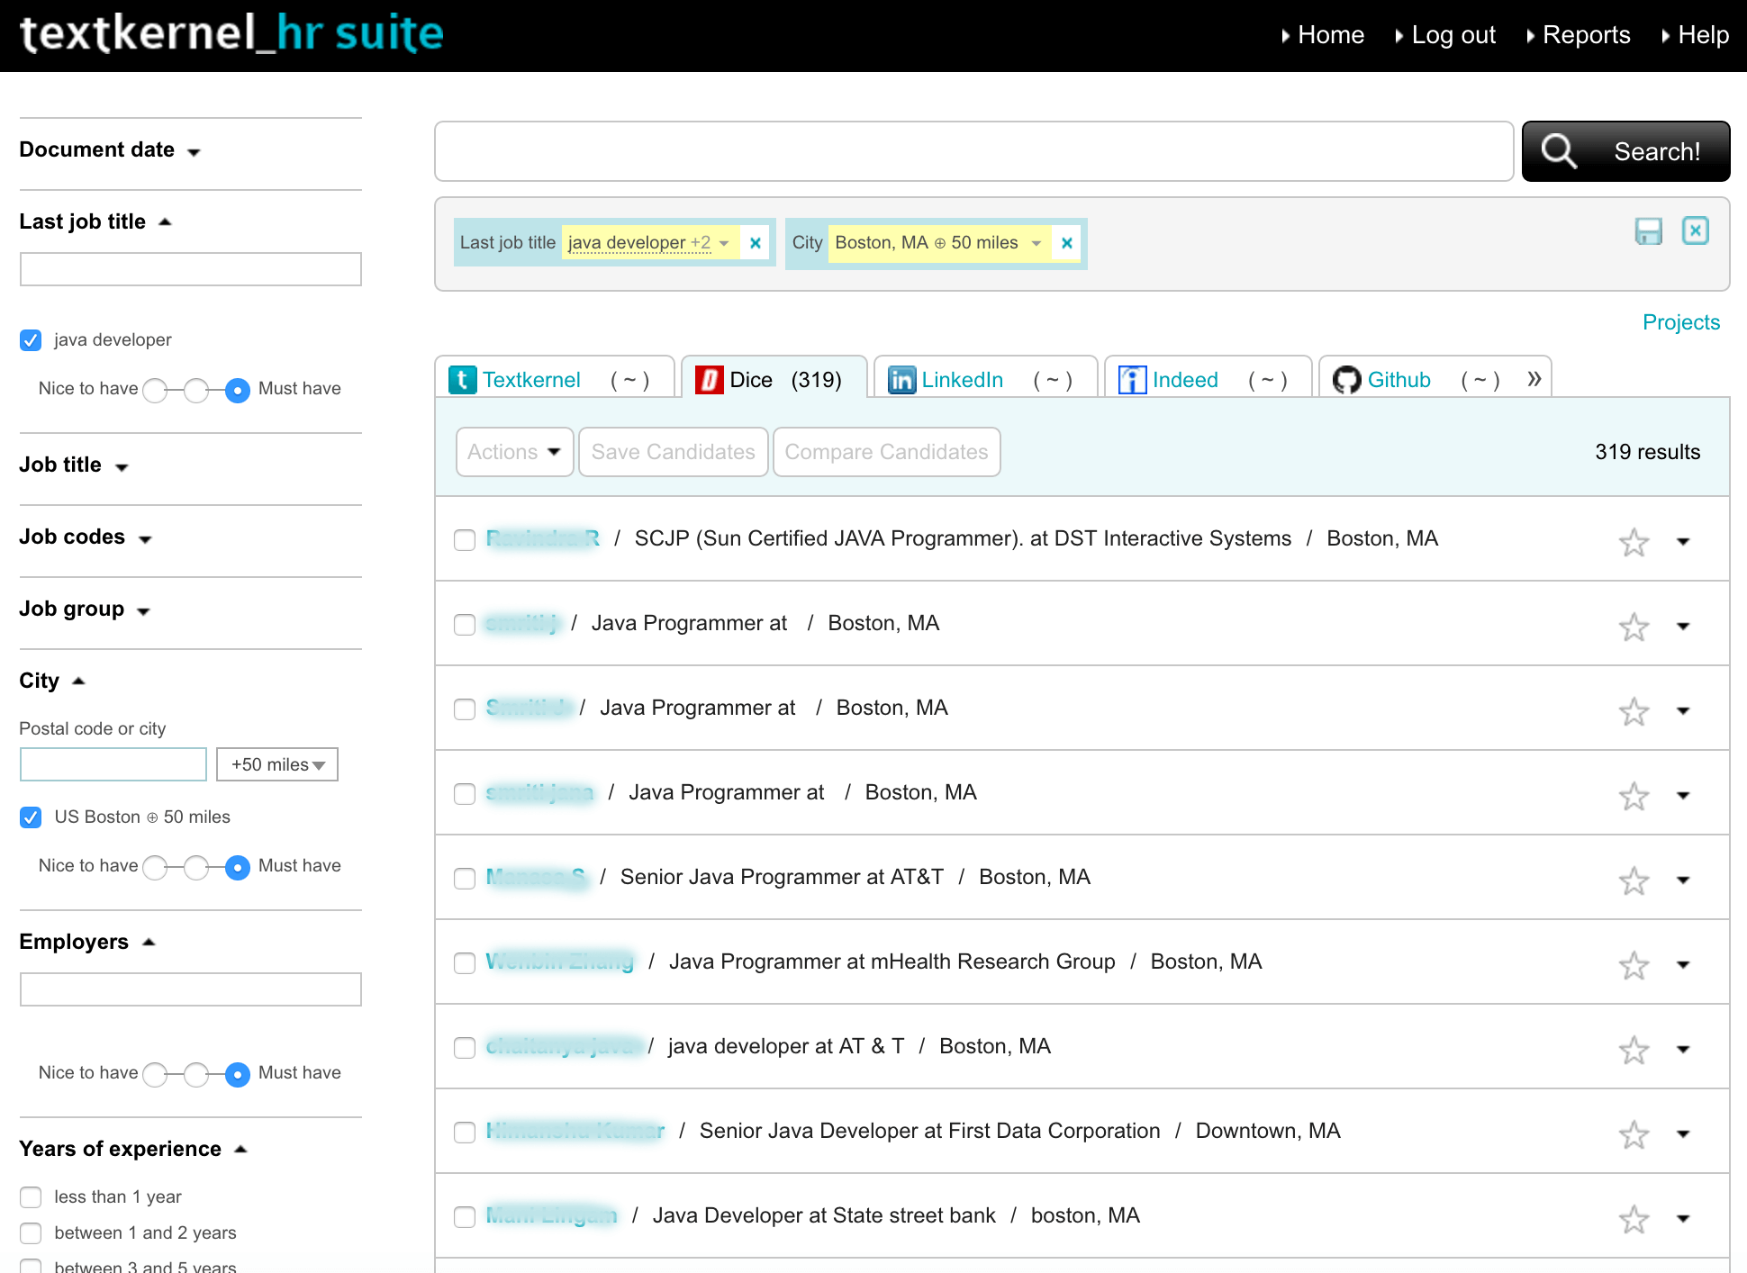Select the DST Interactive Systems candidate checkbox
Viewport: 1747px width, 1273px height.
point(465,540)
